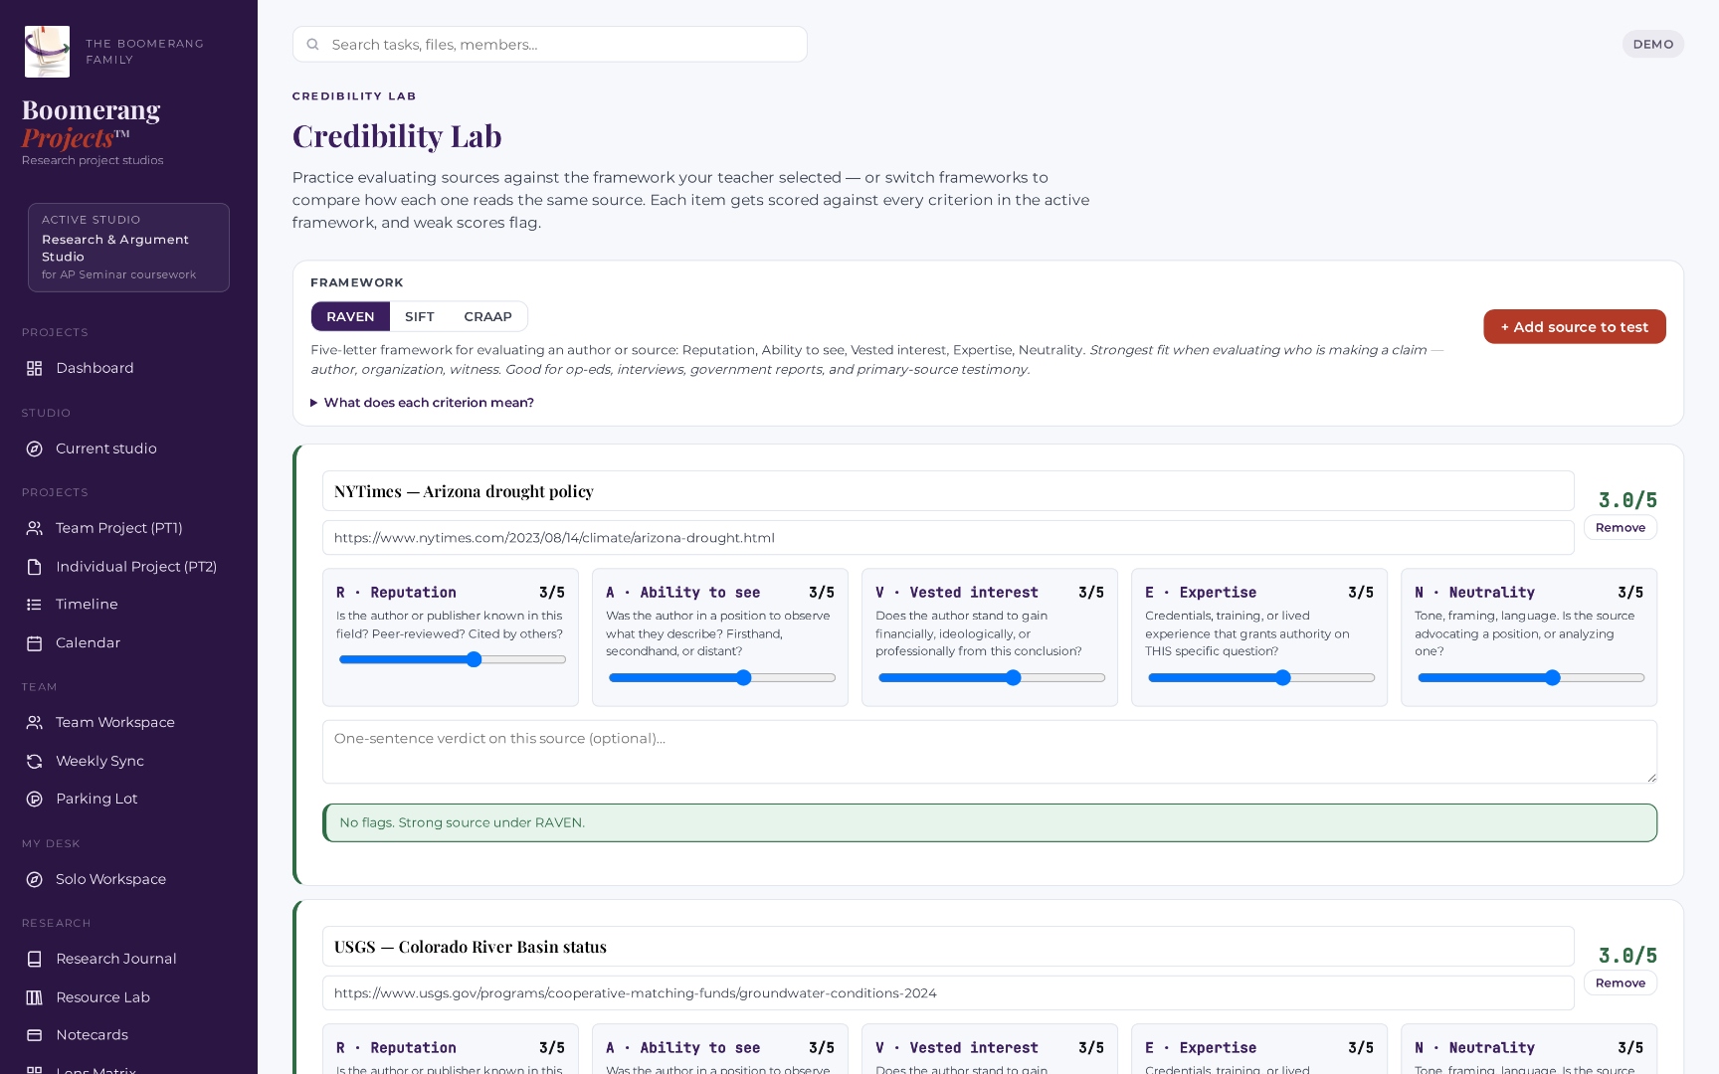Remove the NYTimes Arizona drought source

click(1620, 528)
